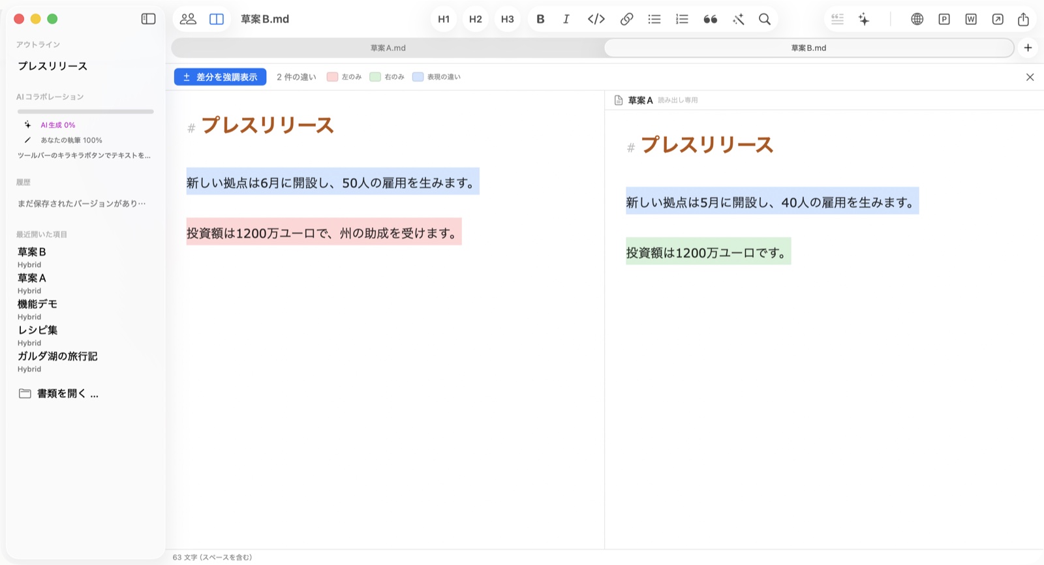Open search with magnifier icon

765,19
